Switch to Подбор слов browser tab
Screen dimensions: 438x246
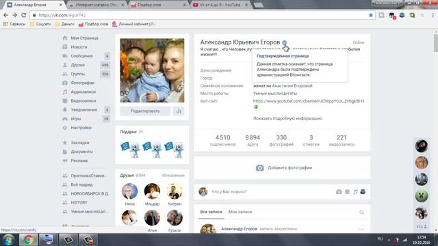click(158, 5)
